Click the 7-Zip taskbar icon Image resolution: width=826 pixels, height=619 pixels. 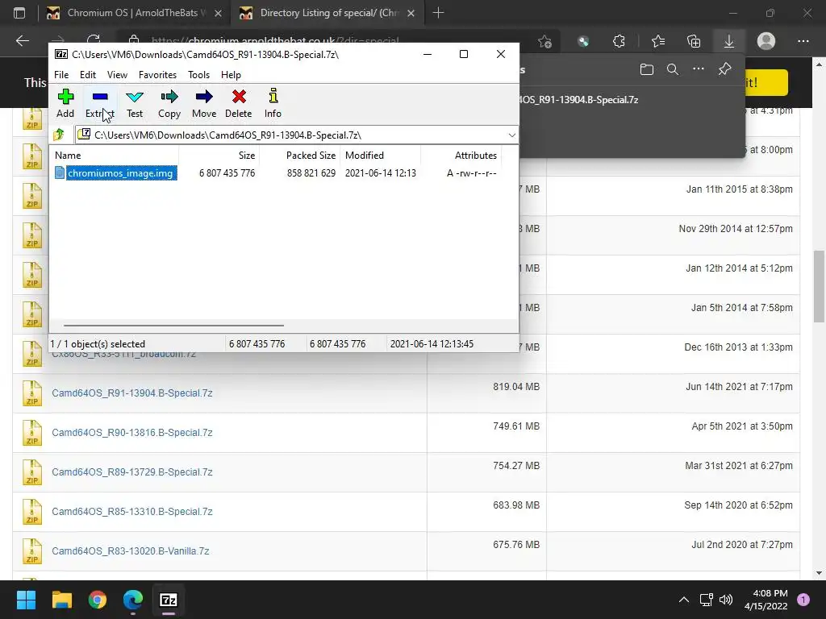pos(169,600)
